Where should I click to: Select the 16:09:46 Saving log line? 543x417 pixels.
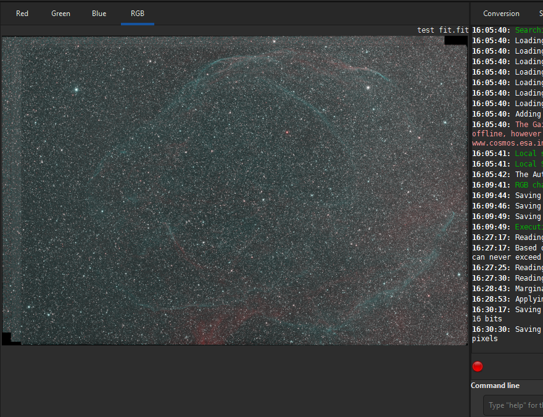click(x=507, y=206)
